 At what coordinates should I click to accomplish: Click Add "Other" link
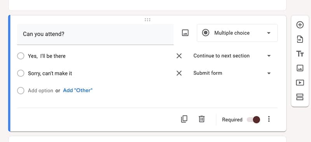pyautogui.click(x=78, y=91)
